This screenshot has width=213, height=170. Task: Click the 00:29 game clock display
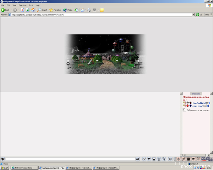pos(207,159)
